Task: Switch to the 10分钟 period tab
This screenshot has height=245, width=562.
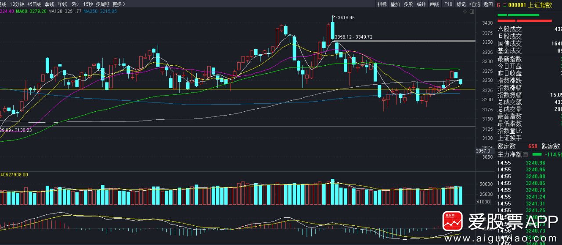Action: 17,4
